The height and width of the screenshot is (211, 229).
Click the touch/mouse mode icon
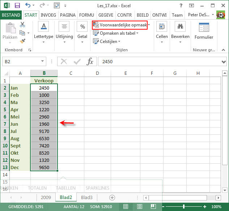[57, 5]
